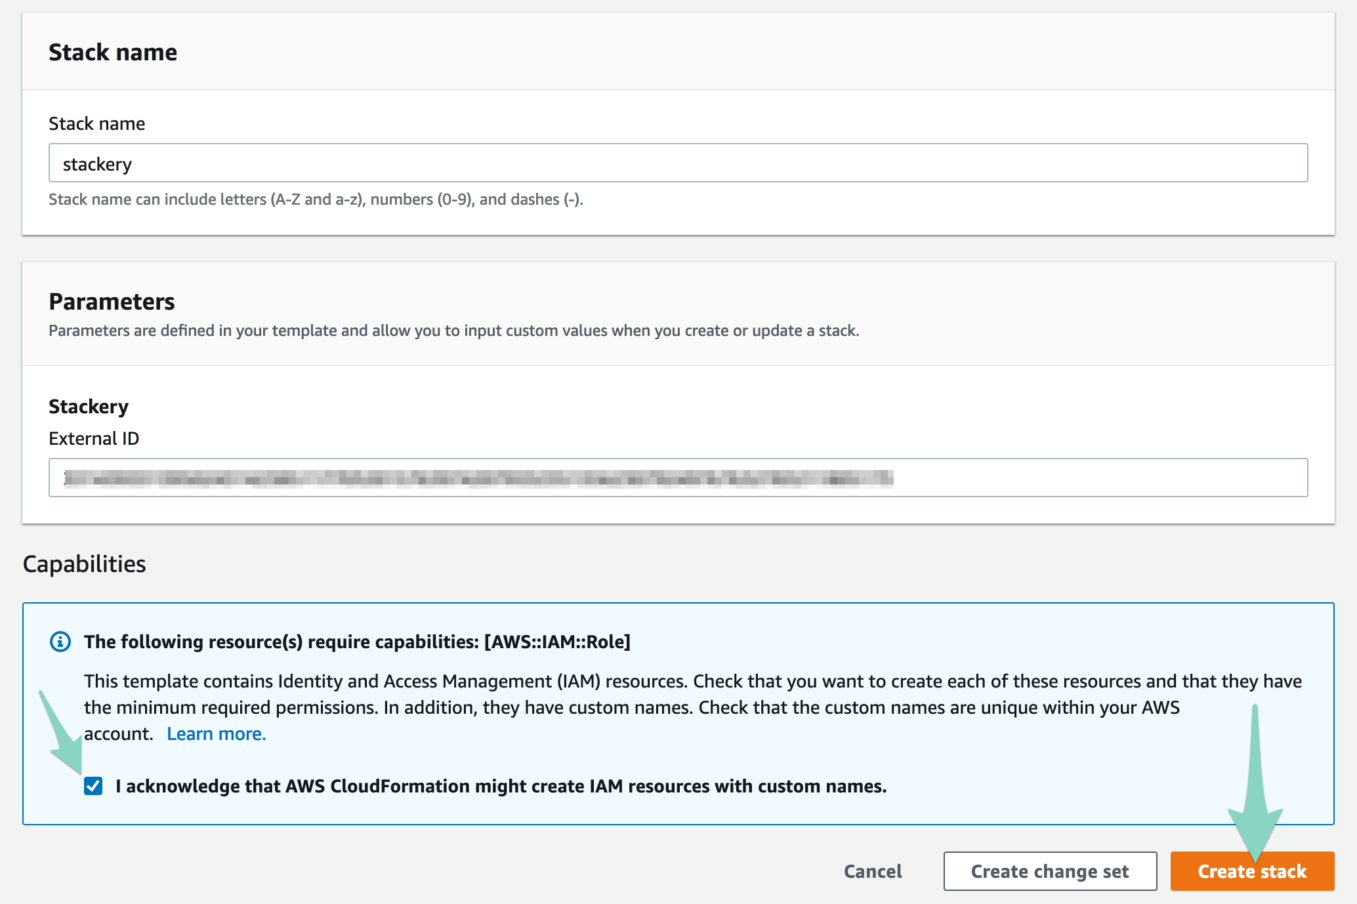Click the orange Create stack button
Image resolution: width=1357 pixels, height=904 pixels.
(x=1251, y=871)
